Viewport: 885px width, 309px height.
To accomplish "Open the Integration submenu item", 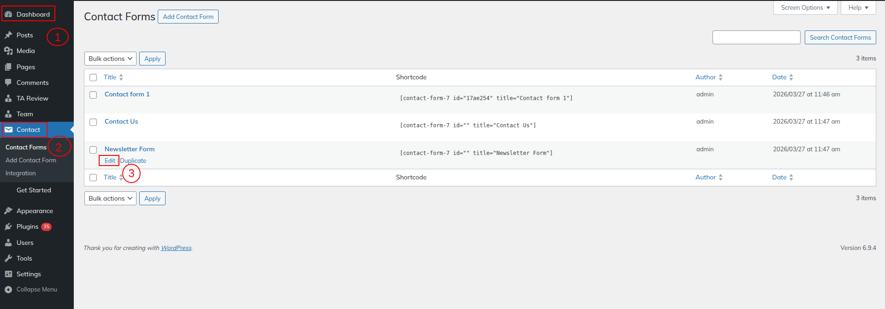I will coord(21,173).
